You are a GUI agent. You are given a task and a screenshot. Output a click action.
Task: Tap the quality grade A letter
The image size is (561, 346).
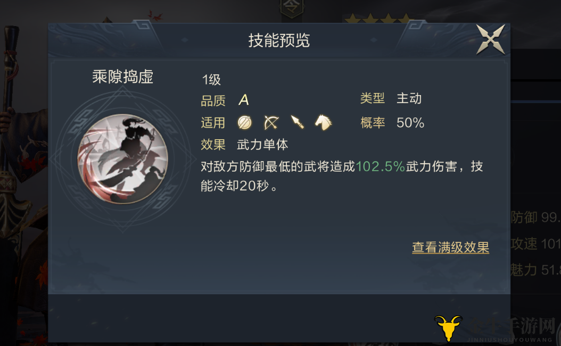click(244, 100)
